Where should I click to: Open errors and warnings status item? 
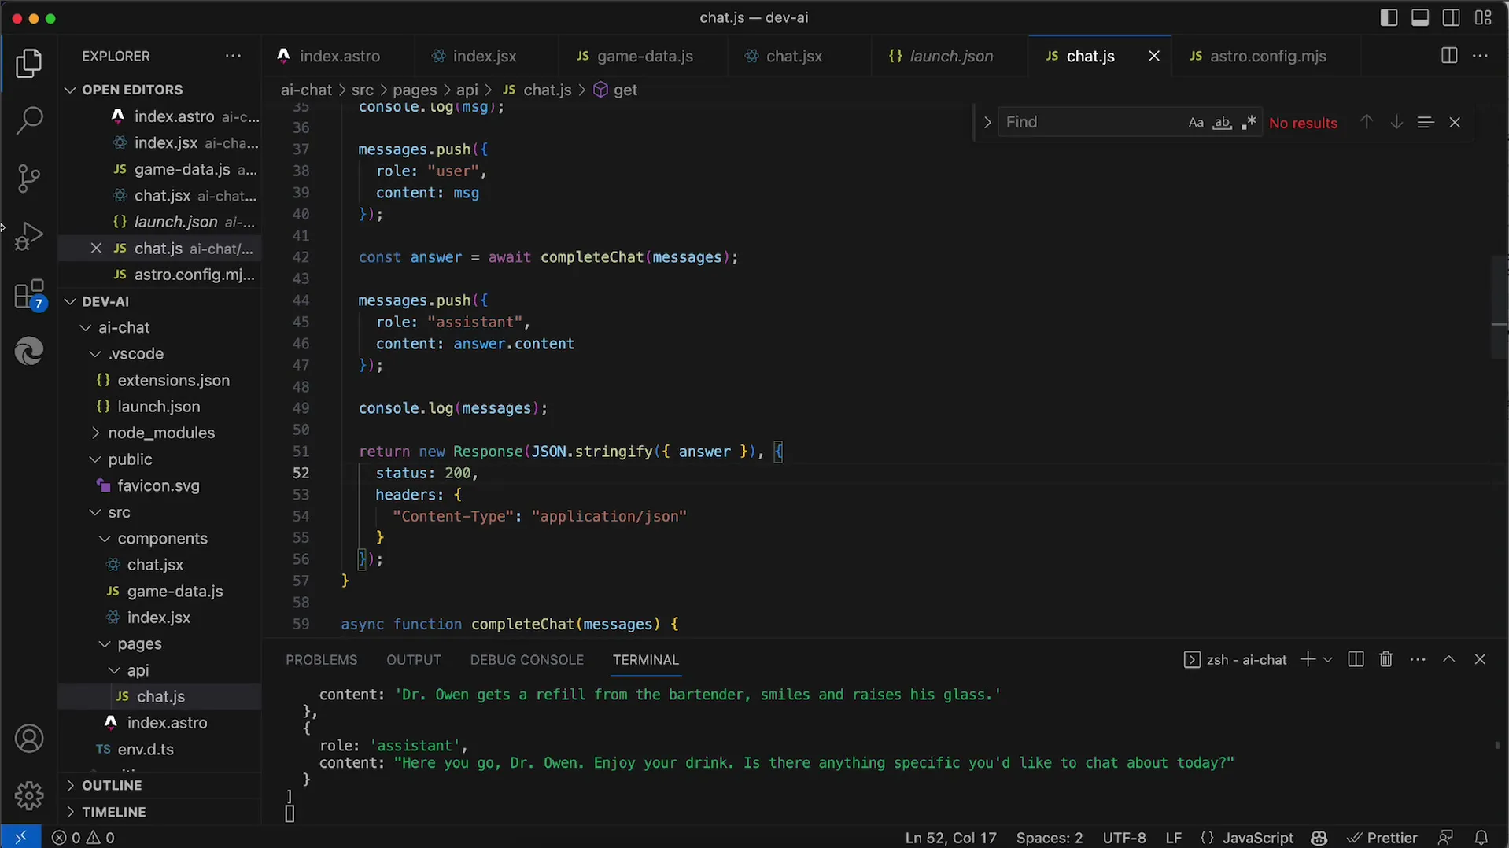83,838
